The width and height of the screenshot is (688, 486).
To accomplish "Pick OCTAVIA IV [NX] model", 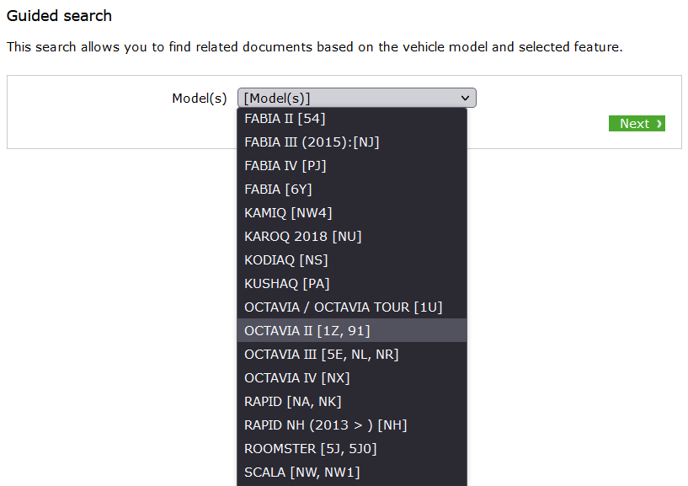I will [352, 378].
